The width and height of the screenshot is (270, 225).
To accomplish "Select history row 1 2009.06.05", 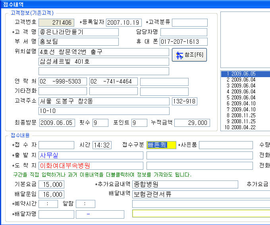I will (x=245, y=74).
